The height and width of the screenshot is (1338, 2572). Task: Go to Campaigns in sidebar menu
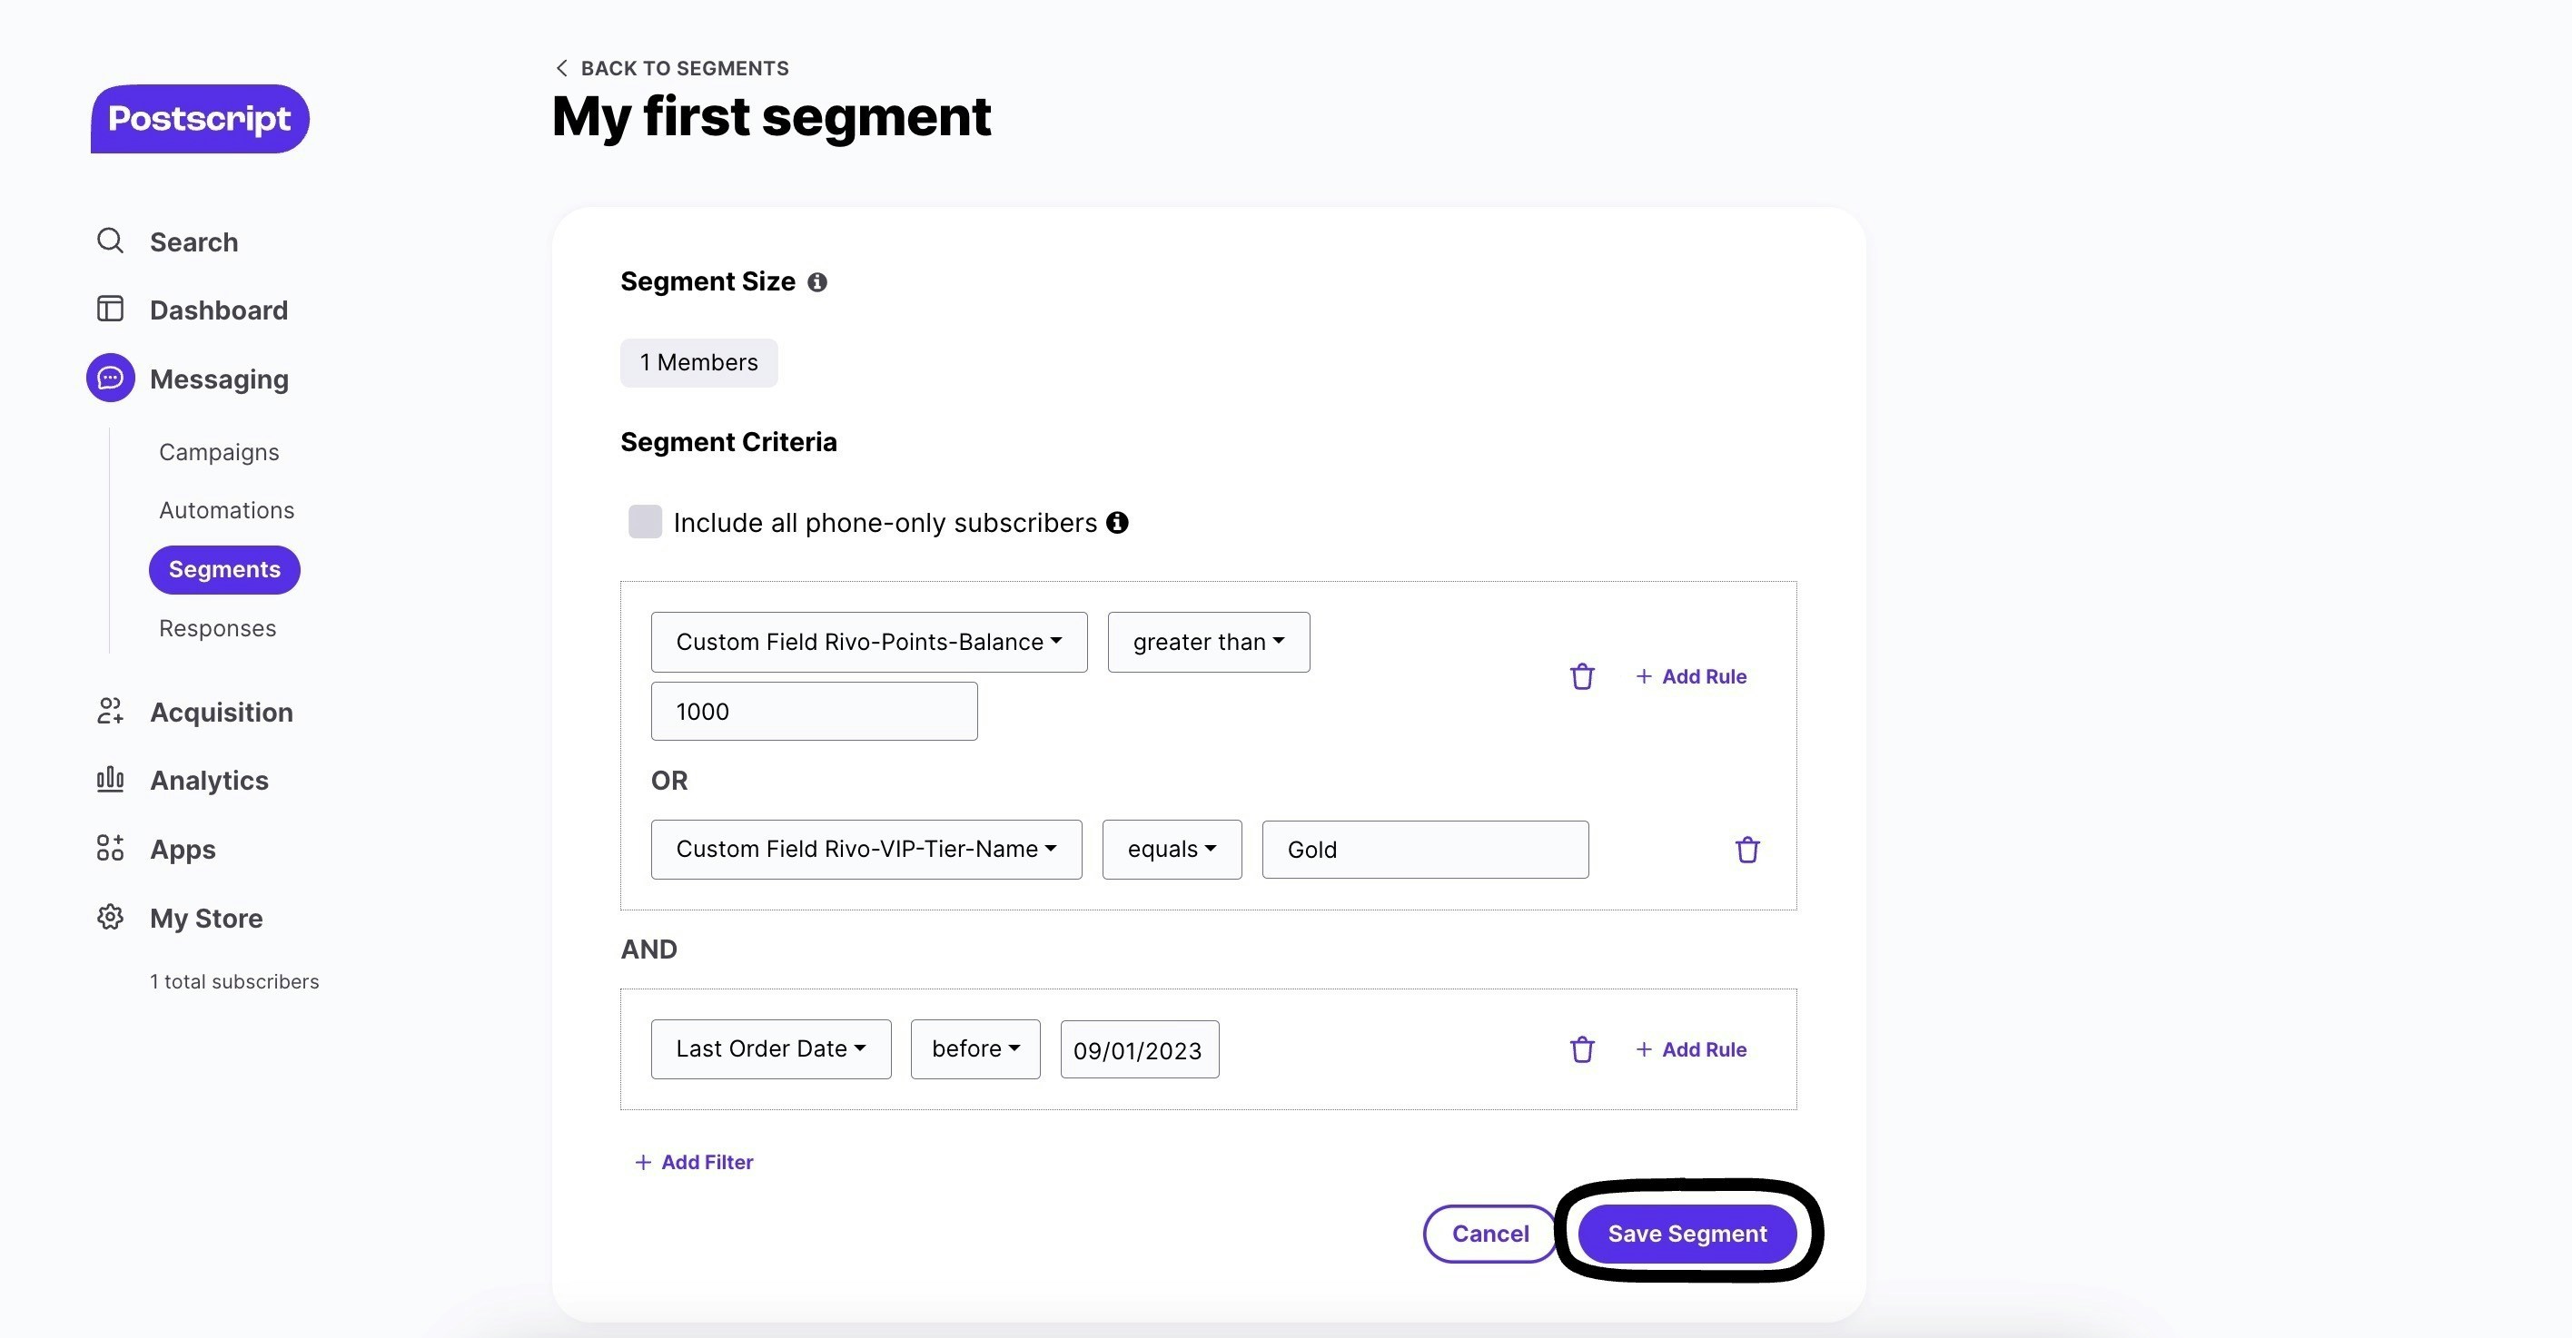(219, 452)
